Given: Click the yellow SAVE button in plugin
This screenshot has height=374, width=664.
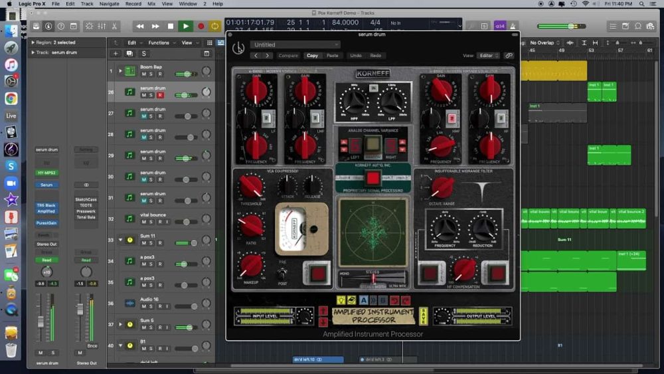Looking at the screenshot, I should [x=423, y=316].
